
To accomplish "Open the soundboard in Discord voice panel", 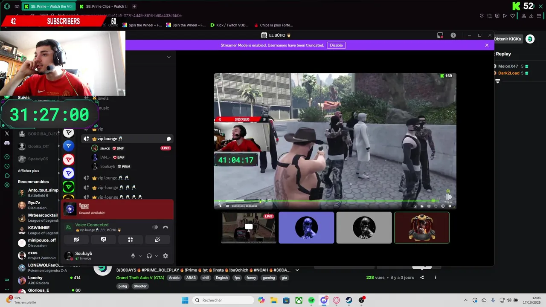I will [157, 240].
